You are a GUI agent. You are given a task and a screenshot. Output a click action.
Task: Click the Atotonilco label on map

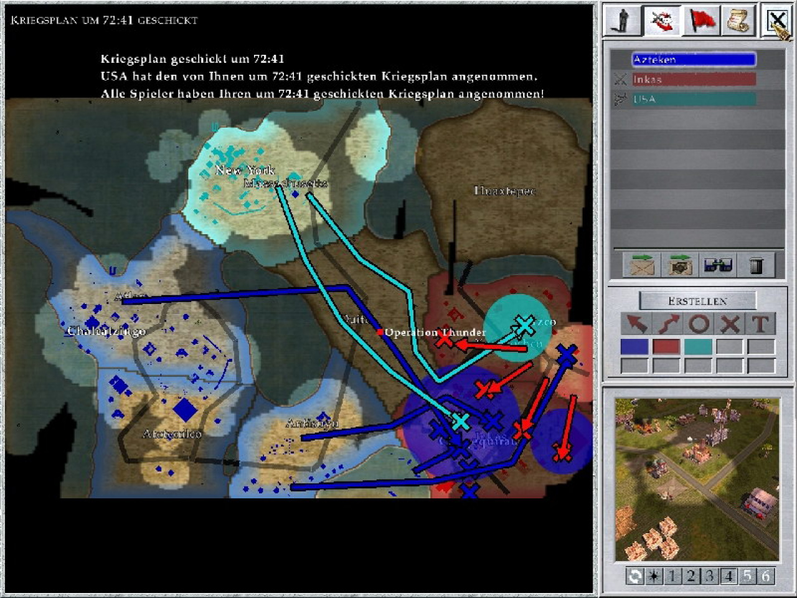tap(172, 434)
